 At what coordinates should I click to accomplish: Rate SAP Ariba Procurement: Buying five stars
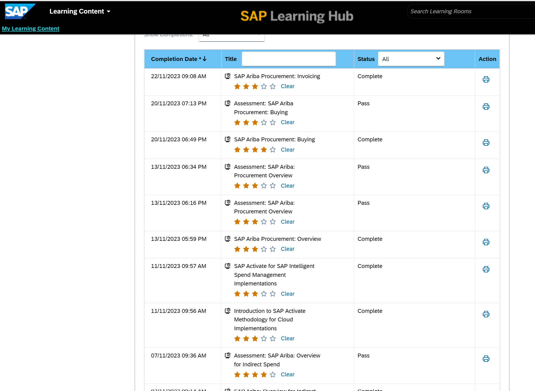pos(273,150)
